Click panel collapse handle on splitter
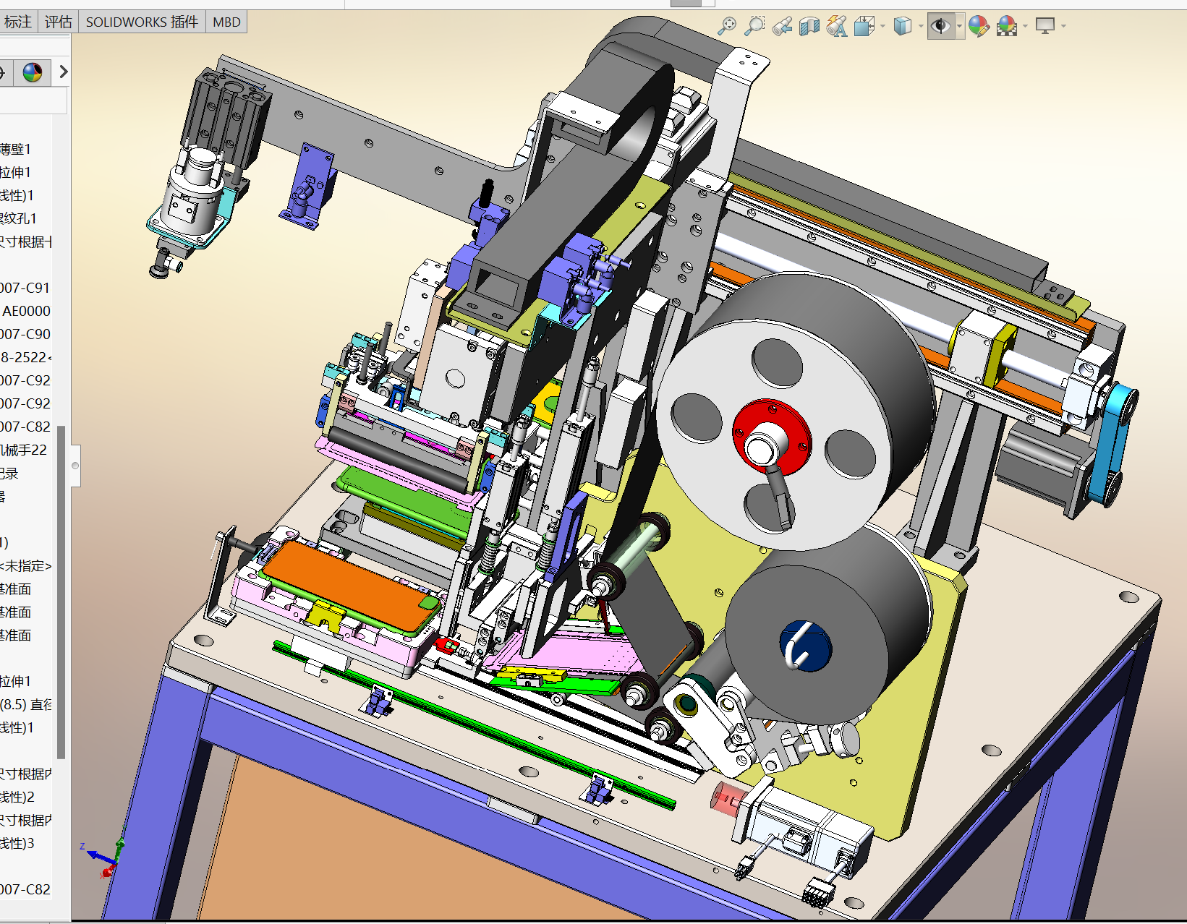 [x=75, y=466]
